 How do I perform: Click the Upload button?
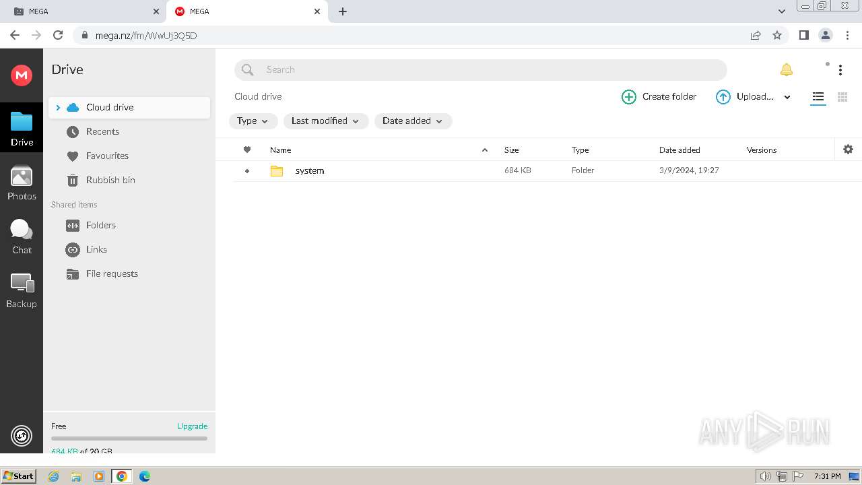click(x=745, y=96)
